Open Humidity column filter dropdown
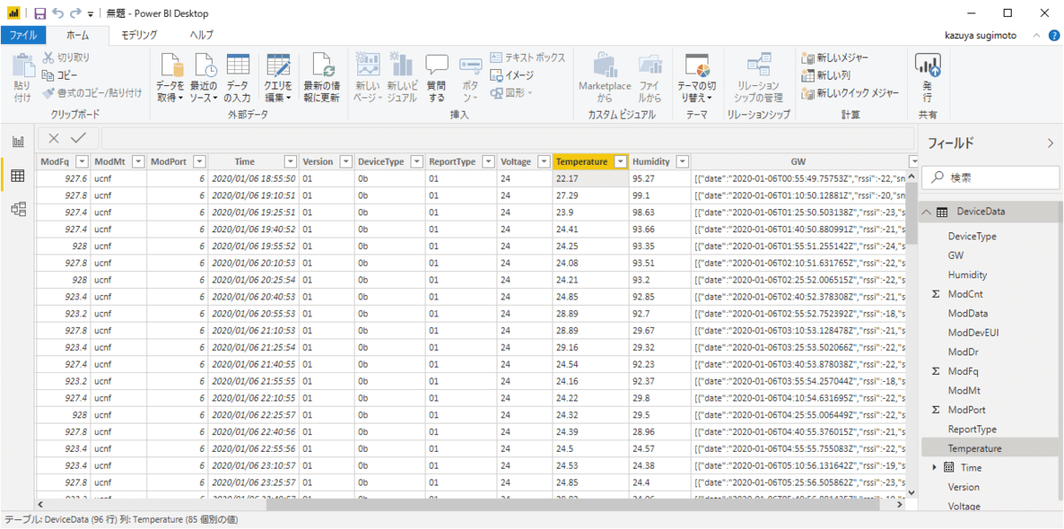This screenshot has width=1064, height=529. (681, 161)
